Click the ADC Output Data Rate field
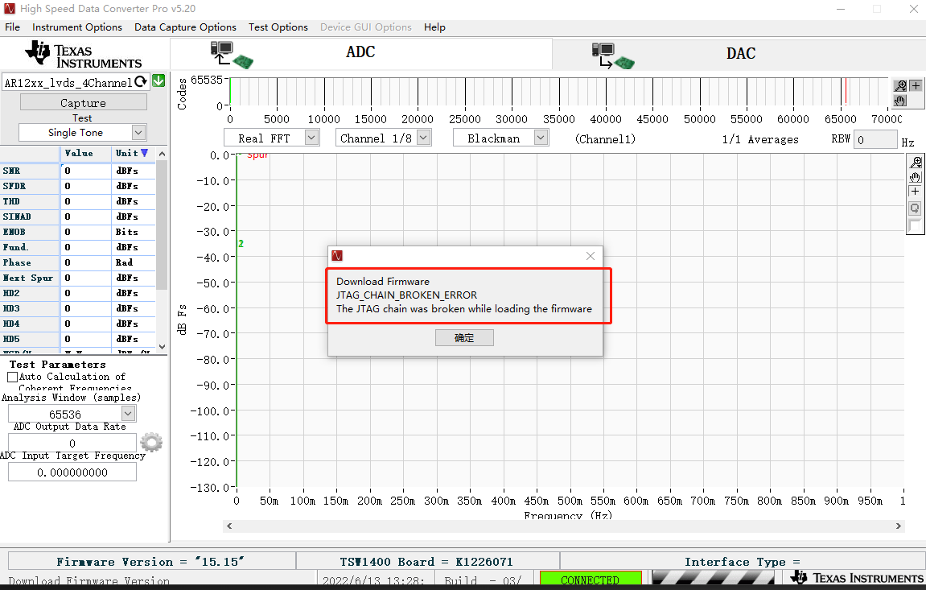Screen dimensions: 926x590 click(72, 443)
